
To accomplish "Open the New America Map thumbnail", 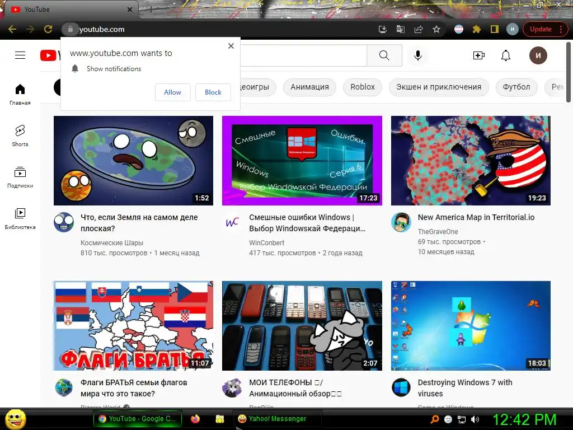I will pos(471,161).
